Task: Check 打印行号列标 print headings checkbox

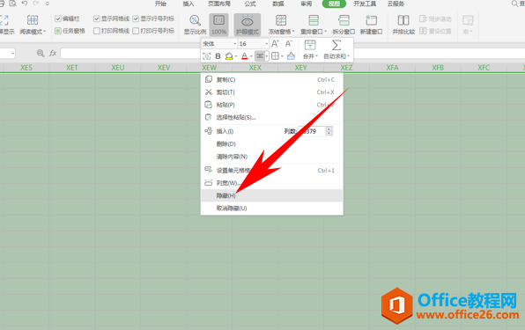Action: 136,31
